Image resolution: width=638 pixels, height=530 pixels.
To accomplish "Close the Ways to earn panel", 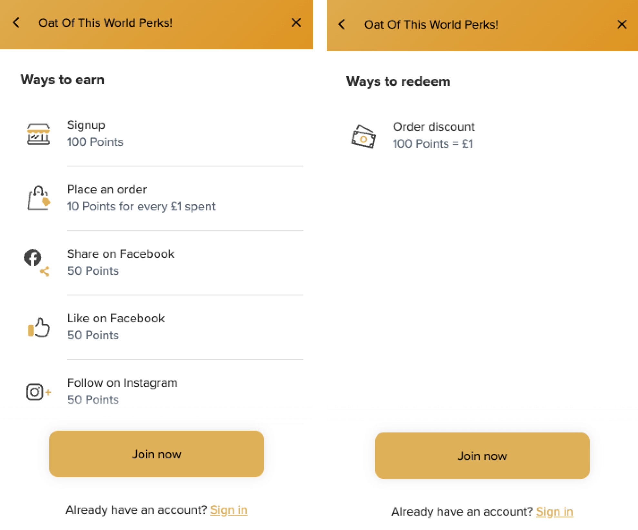I will pos(296,22).
